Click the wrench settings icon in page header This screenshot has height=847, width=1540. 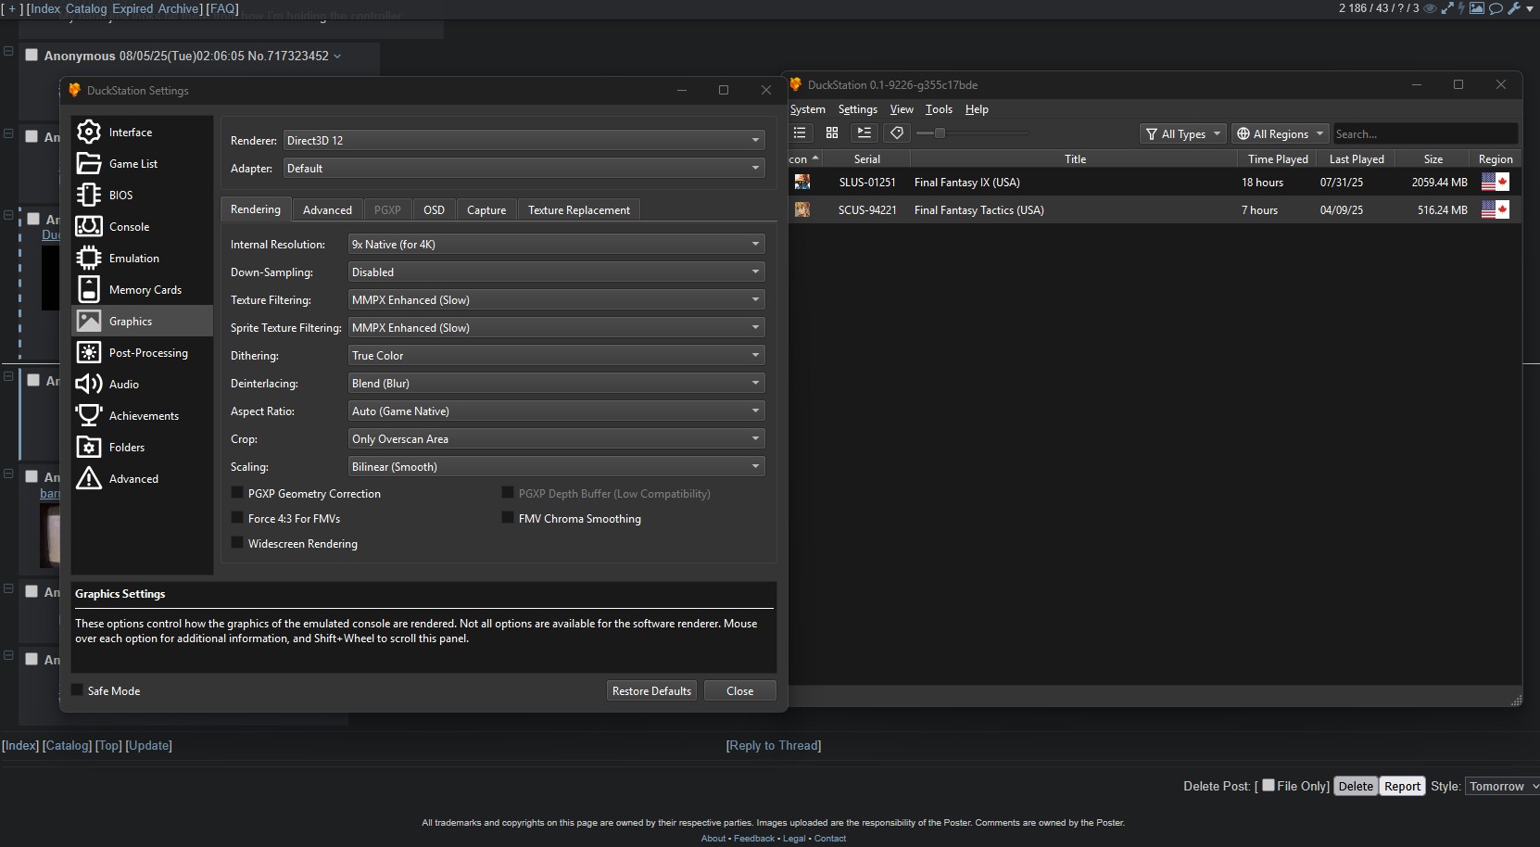(x=1514, y=8)
